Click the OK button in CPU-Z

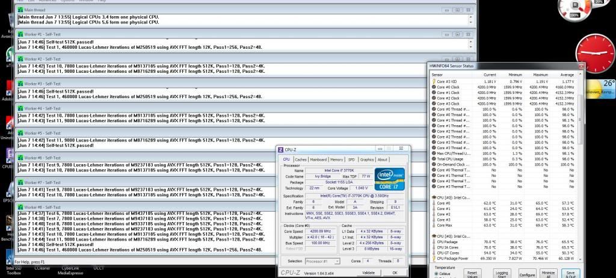[395, 273]
